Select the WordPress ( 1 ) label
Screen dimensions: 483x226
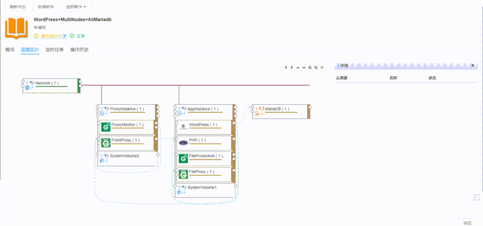[x=203, y=125]
